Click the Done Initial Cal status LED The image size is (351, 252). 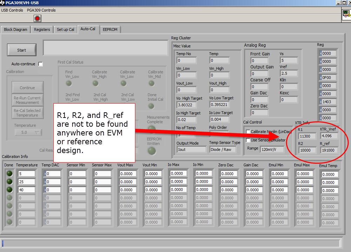click(x=151, y=106)
